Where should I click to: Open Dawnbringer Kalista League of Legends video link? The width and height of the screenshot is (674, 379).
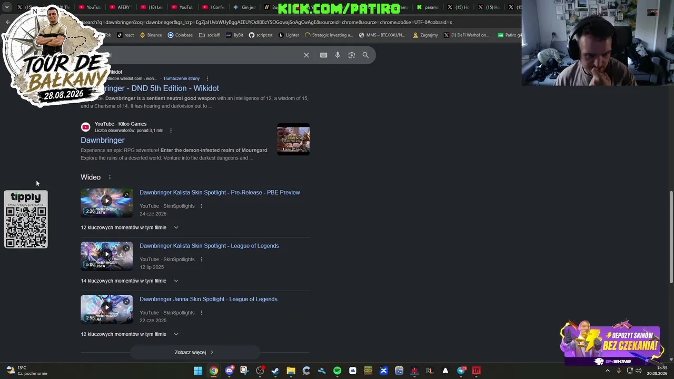pyautogui.click(x=209, y=246)
